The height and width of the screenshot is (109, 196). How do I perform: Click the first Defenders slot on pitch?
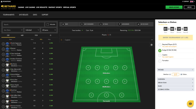pos(88,68)
